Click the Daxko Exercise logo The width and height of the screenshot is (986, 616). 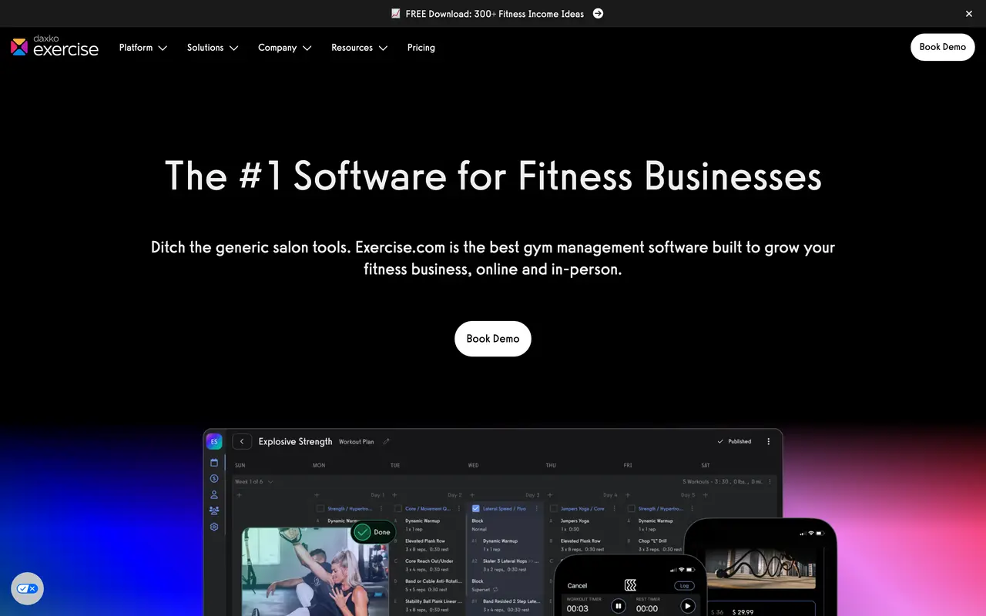[55, 47]
